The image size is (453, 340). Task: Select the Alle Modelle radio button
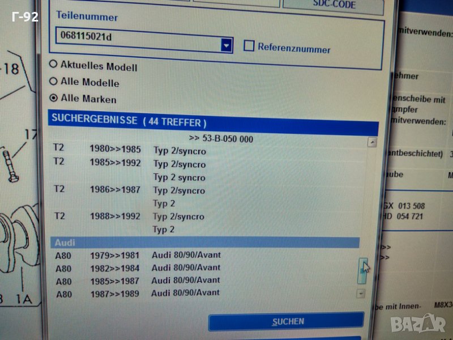coord(54,81)
